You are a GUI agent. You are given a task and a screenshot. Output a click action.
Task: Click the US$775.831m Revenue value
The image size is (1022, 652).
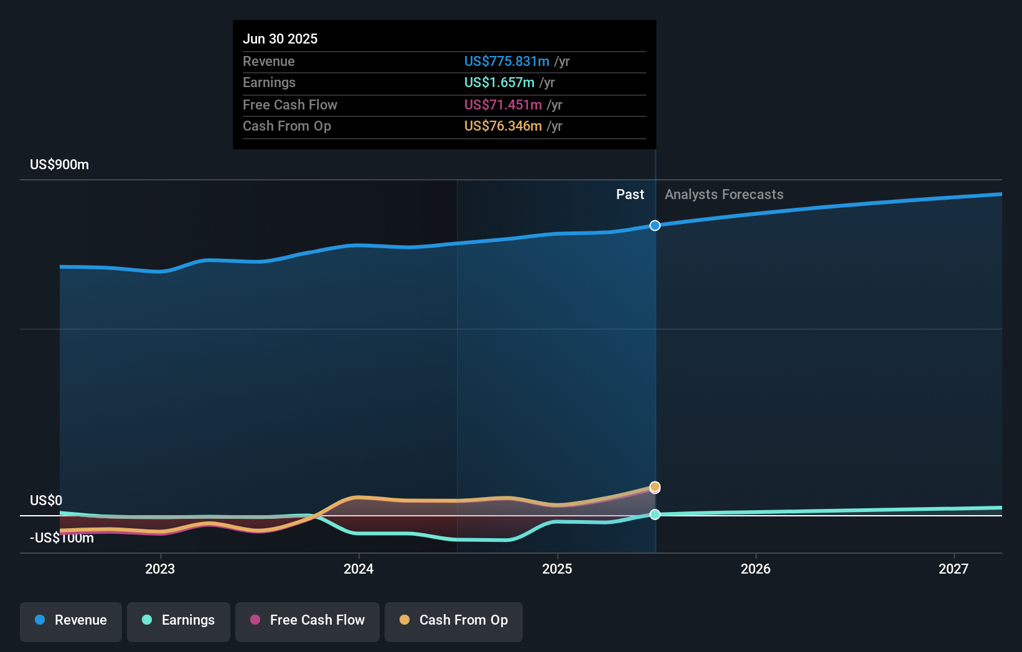coord(506,61)
